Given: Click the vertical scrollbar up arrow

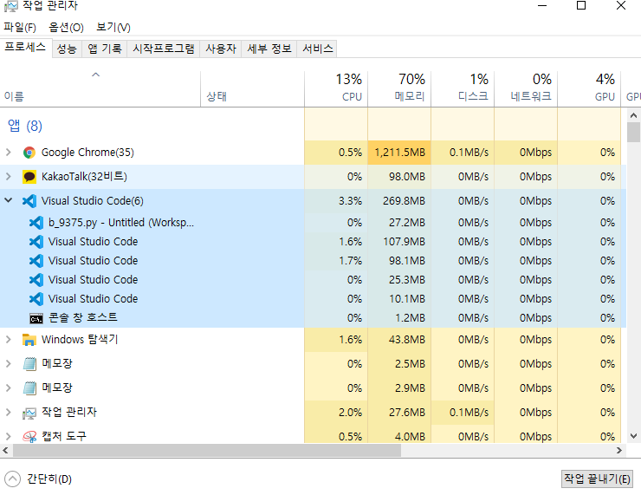Looking at the screenshot, I should point(634,115).
